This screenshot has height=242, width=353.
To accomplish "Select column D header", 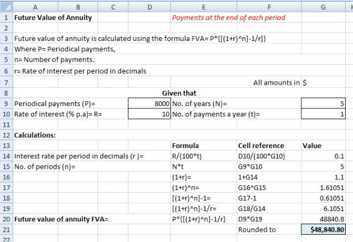I will pos(150,7).
